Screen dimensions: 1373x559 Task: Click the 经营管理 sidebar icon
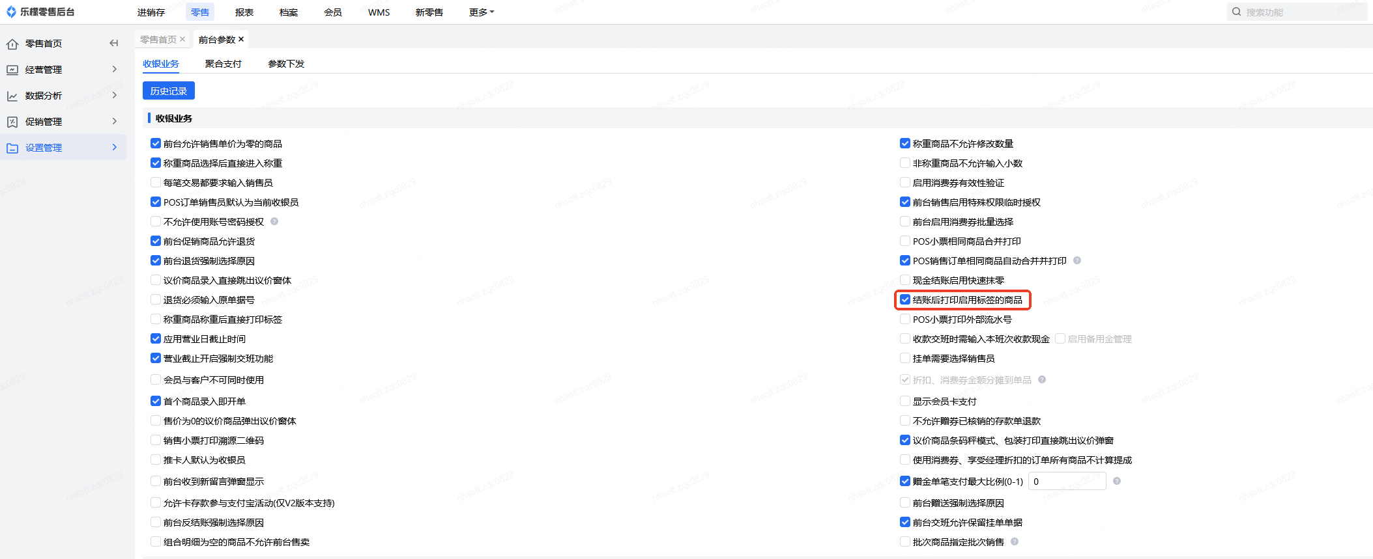click(x=12, y=70)
